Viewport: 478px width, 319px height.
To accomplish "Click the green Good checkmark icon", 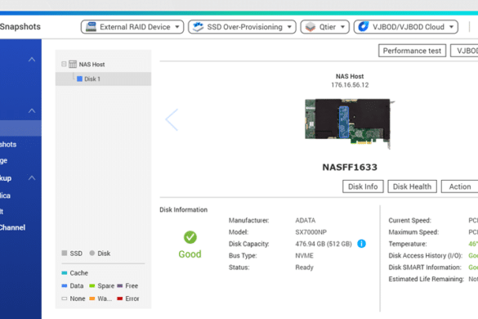I will coord(190,237).
